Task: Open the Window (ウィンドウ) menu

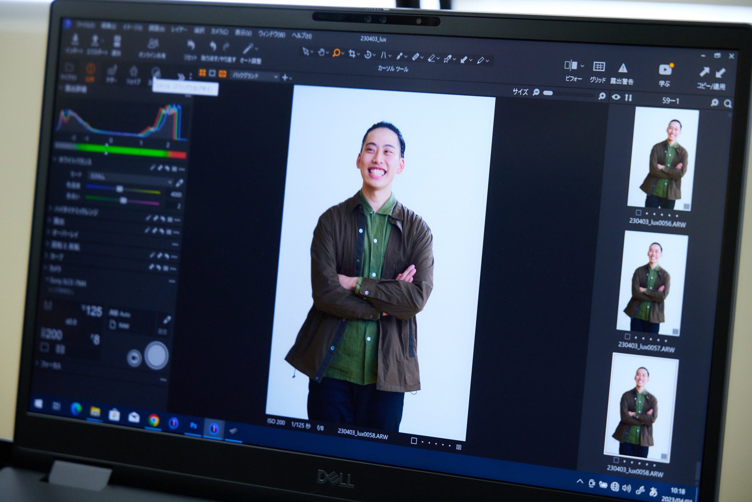Action: [x=272, y=34]
